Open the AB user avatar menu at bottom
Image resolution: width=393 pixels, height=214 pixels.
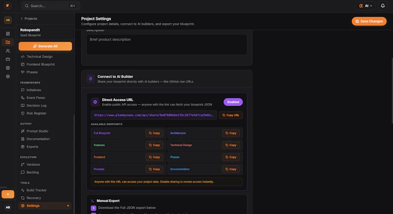[x=8, y=207]
